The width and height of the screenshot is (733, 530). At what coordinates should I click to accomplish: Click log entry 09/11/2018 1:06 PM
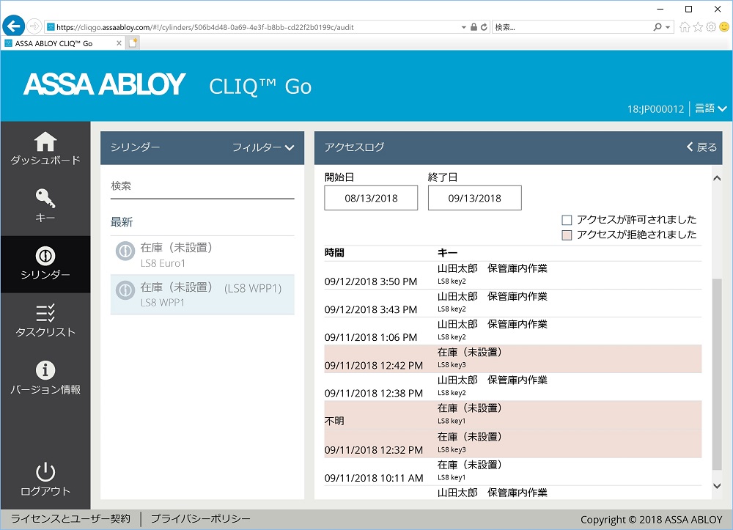(x=513, y=331)
